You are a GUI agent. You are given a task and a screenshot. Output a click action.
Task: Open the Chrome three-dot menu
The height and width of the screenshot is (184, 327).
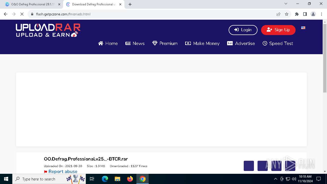[x=321, y=14]
